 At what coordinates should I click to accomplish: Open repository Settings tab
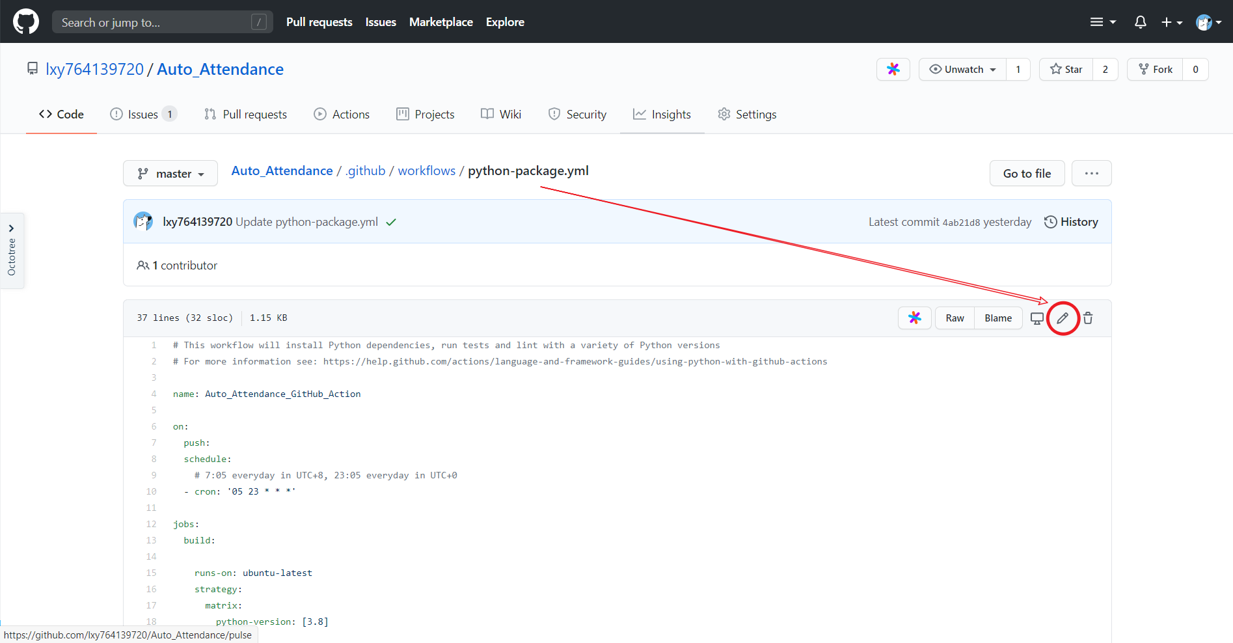pos(747,115)
